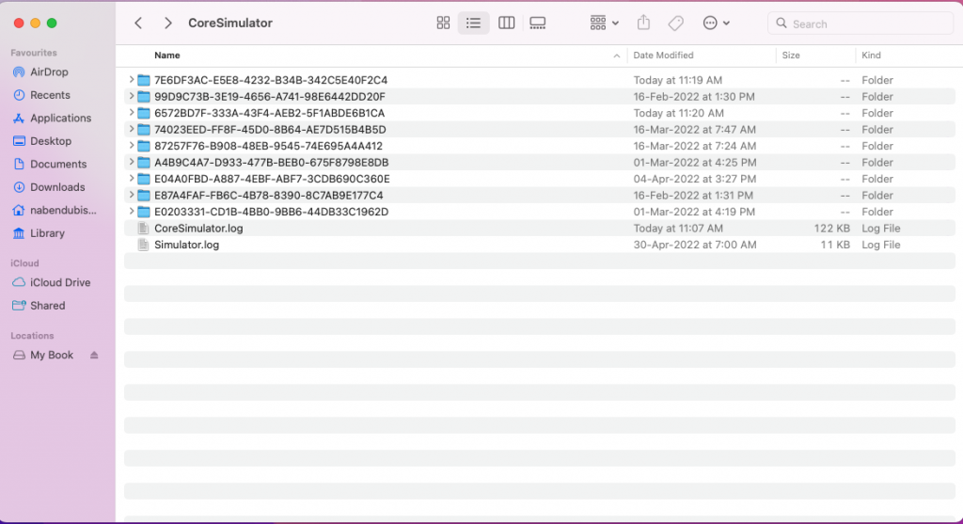Click the CoreSimulator.log file icon
Image resolution: width=963 pixels, height=524 pixels.
point(143,229)
